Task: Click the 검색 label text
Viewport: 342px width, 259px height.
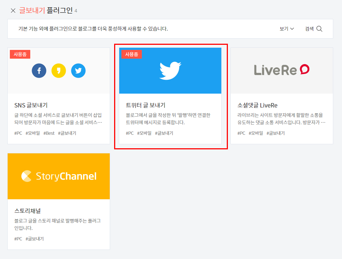Action: click(x=309, y=29)
